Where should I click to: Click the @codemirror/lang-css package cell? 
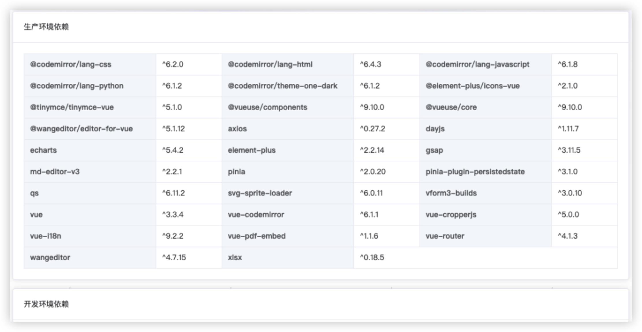coord(90,64)
